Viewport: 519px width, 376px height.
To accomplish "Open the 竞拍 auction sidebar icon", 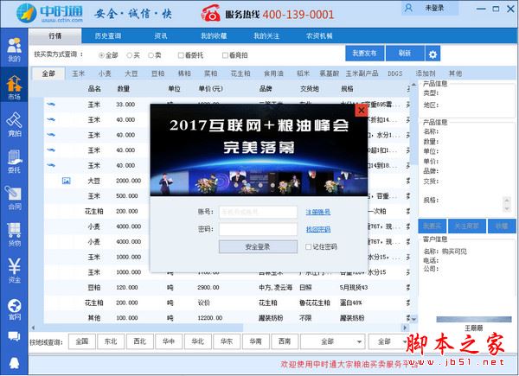I will tap(14, 124).
